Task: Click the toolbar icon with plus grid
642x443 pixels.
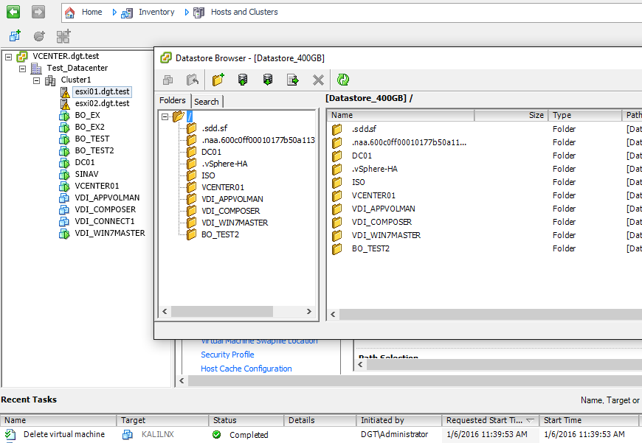Action: click(63, 36)
